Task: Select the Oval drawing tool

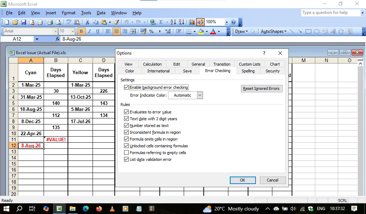Action: (x=317, y=31)
